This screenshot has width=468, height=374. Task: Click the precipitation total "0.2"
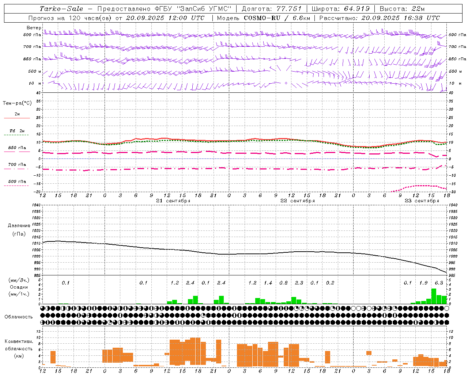(x=330, y=283)
